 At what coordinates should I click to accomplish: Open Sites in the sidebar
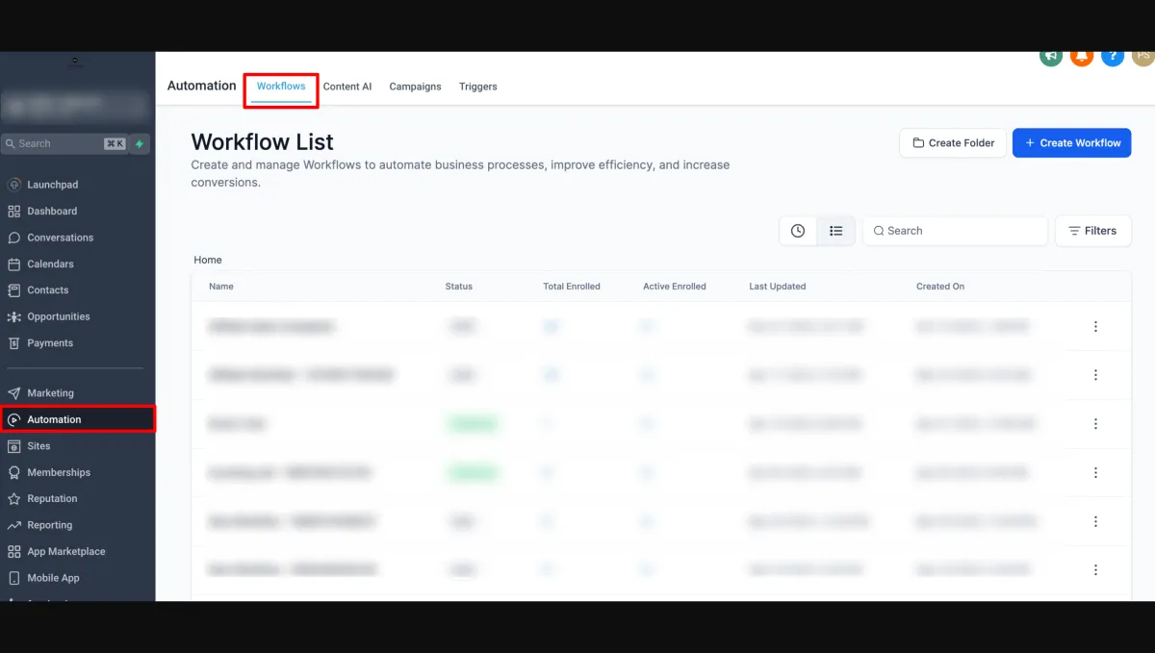click(x=38, y=446)
